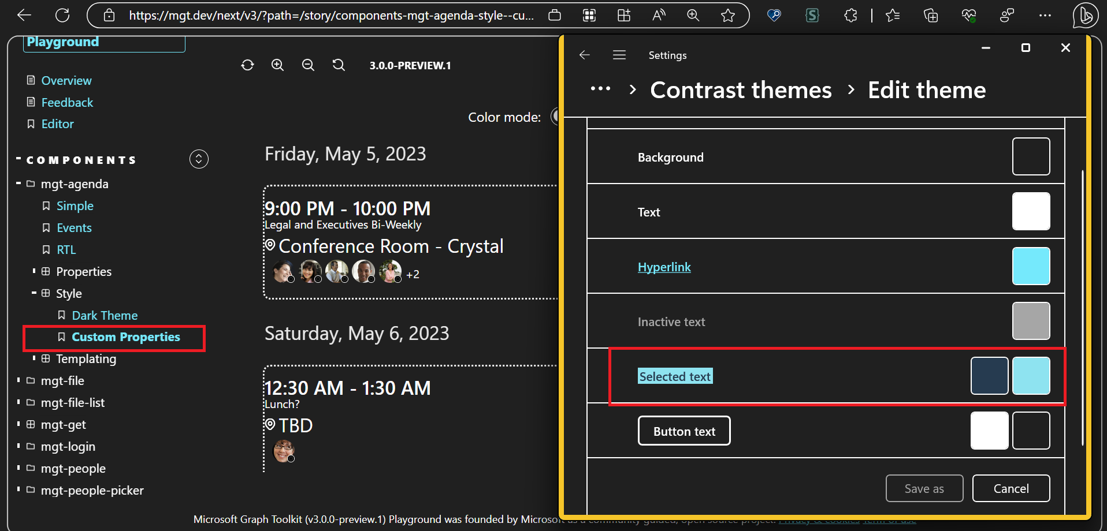Reset the story zoom level

(339, 65)
